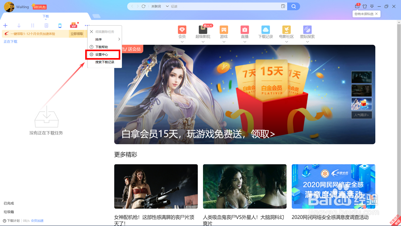Open the 下载记录 cloud icon
The height and width of the screenshot is (226, 401).
[266, 30]
